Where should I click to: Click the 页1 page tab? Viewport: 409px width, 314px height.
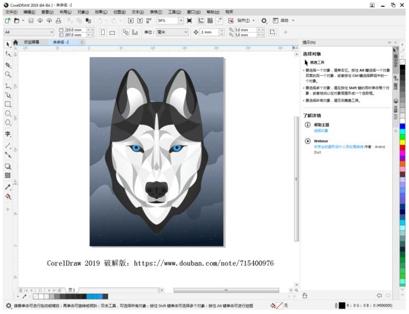(x=72, y=290)
